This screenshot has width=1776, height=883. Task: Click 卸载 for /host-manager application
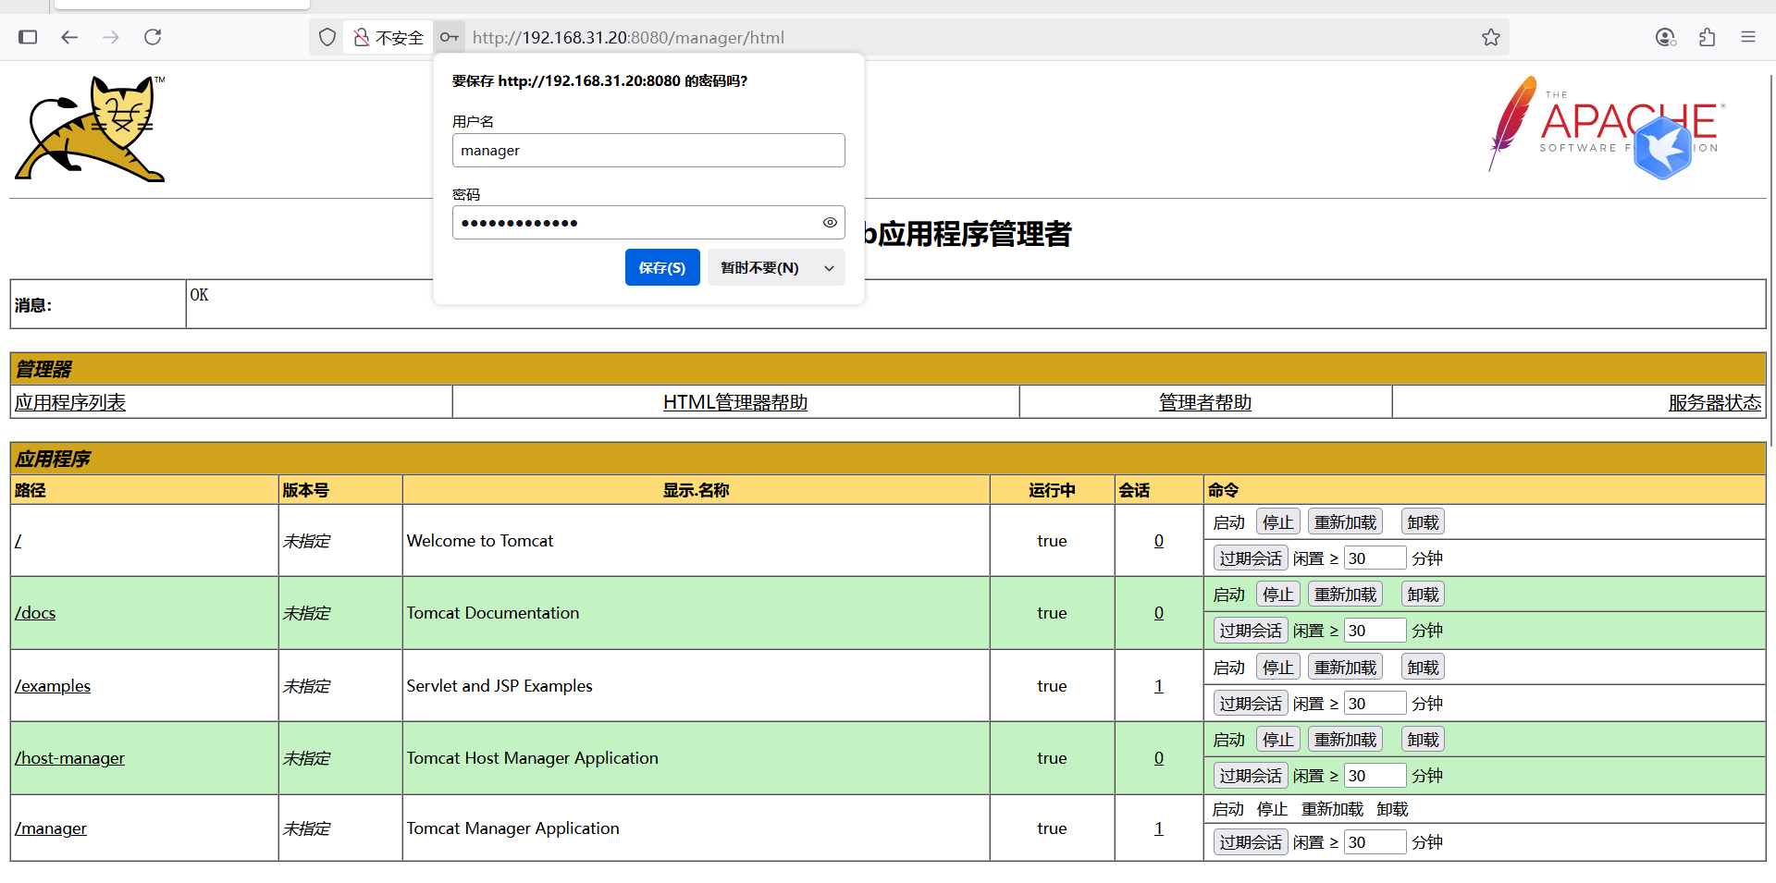point(1423,740)
